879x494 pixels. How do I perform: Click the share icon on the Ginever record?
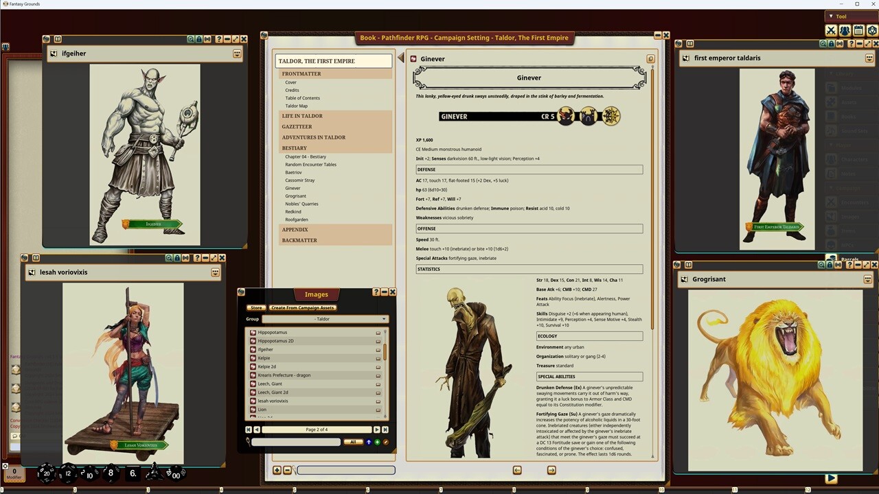coord(650,59)
